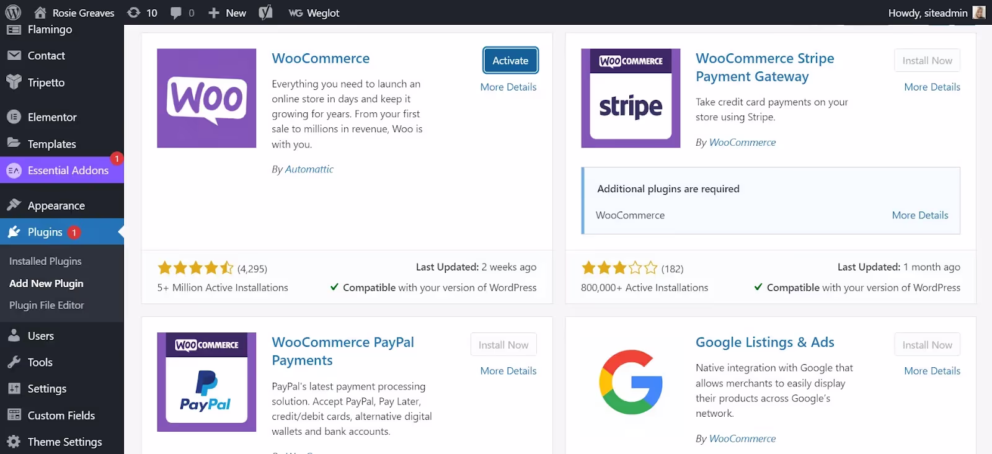Open the Custom Fields menu label

coord(61,415)
